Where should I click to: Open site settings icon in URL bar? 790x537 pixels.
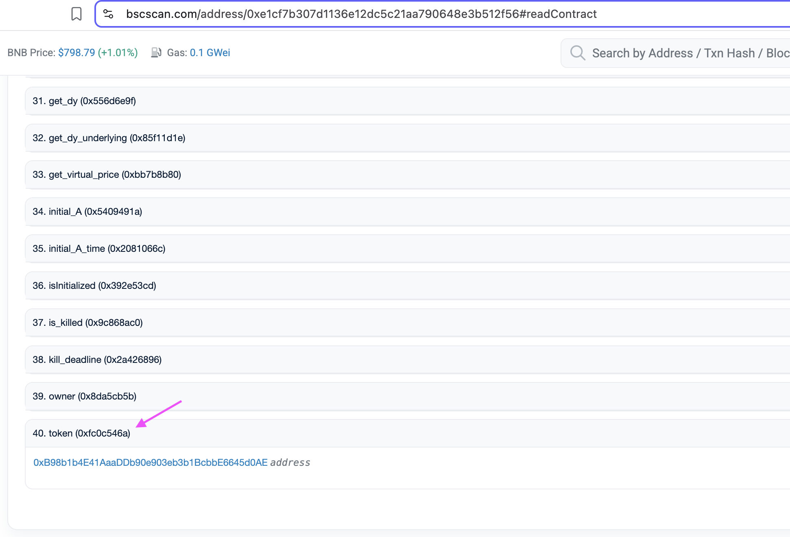[x=108, y=14]
